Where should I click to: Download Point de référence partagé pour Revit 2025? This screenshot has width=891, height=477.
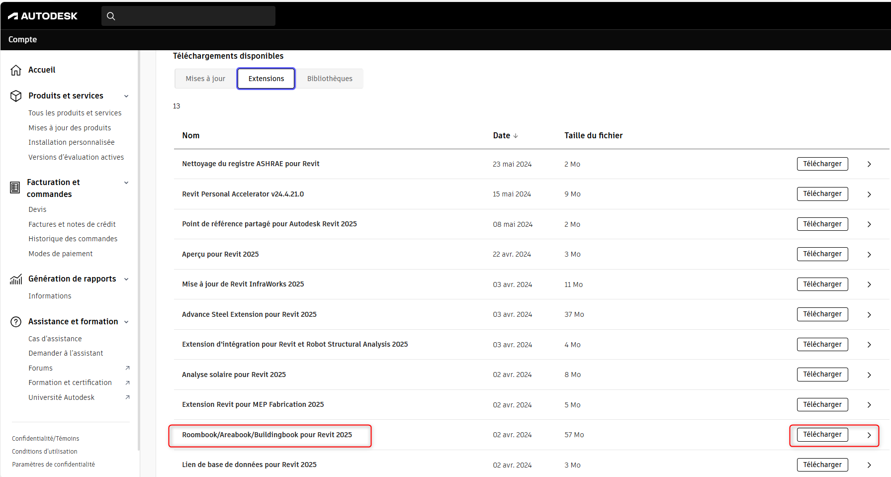(822, 224)
